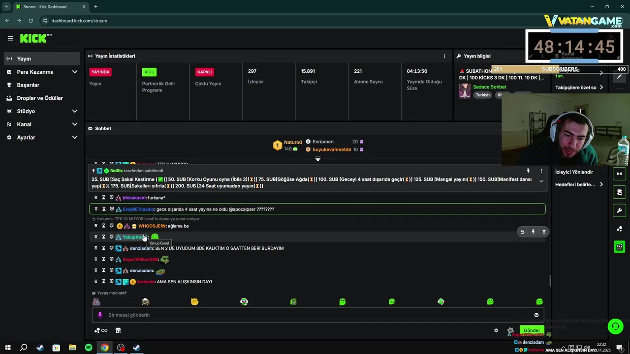Timeout ErayBETcasino with the hourglass icon
Screen dimensions: 630x354
[x=103, y=209]
